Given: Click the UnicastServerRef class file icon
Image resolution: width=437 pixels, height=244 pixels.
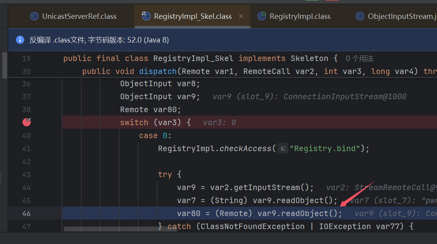Looking at the screenshot, I should [x=34, y=17].
